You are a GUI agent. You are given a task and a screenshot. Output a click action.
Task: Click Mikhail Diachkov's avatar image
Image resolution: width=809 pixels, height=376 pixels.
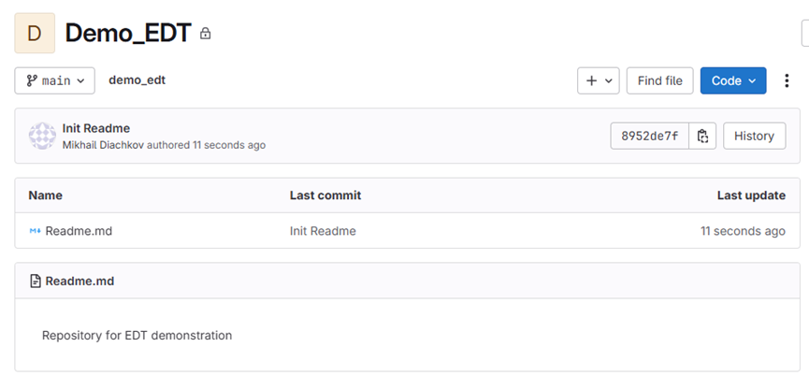(43, 137)
